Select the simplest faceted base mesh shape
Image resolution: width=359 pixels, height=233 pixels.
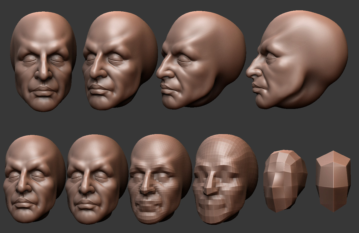coord(334,181)
